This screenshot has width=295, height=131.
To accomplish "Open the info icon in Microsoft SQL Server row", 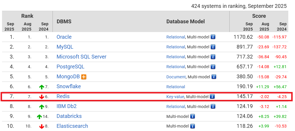I will coord(213,57).
